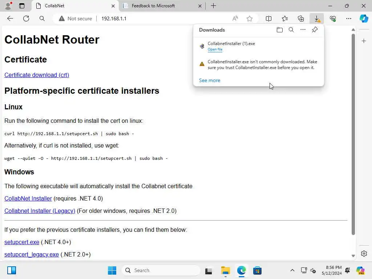
Task: Open Copilot preview in taskbar
Action: tap(360, 270)
